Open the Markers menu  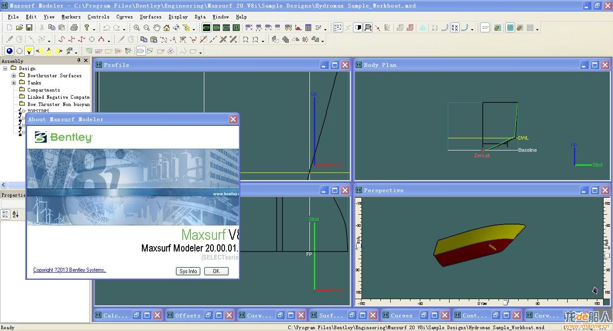[71, 17]
